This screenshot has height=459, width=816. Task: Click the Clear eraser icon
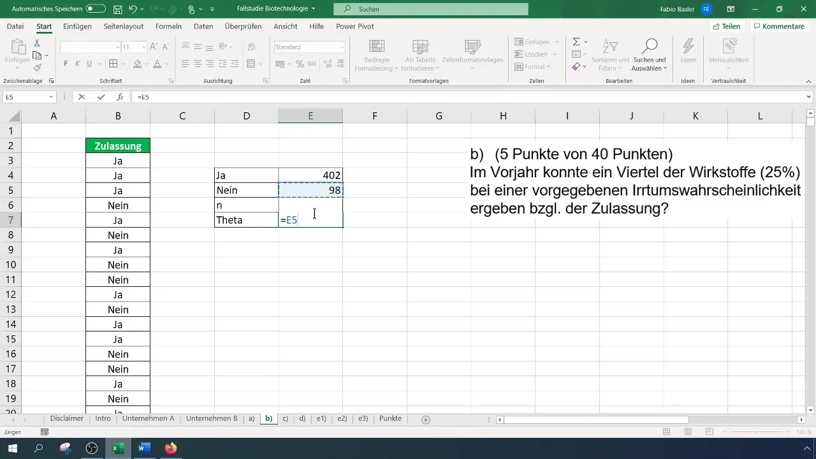click(x=576, y=66)
